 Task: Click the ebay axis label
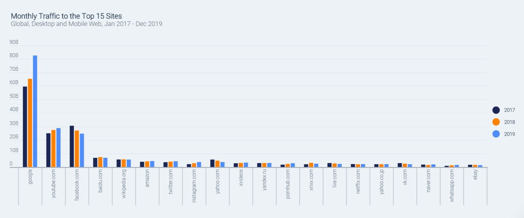click(476, 174)
